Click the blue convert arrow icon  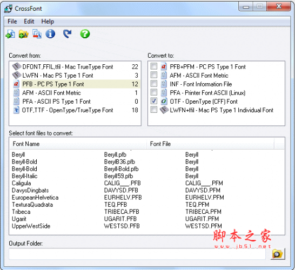point(67,34)
